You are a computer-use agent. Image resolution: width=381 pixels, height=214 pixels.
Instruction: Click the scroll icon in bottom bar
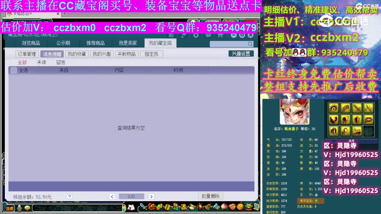click(x=192, y=207)
